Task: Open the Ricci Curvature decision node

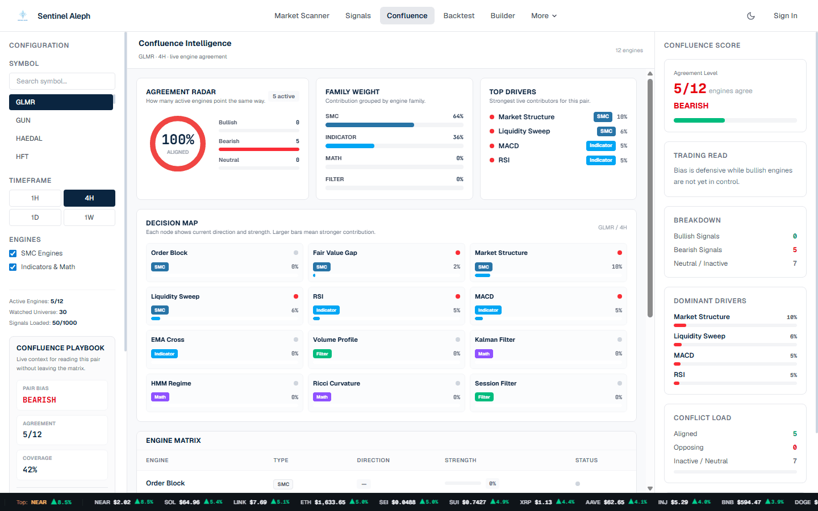Action: tap(386, 393)
